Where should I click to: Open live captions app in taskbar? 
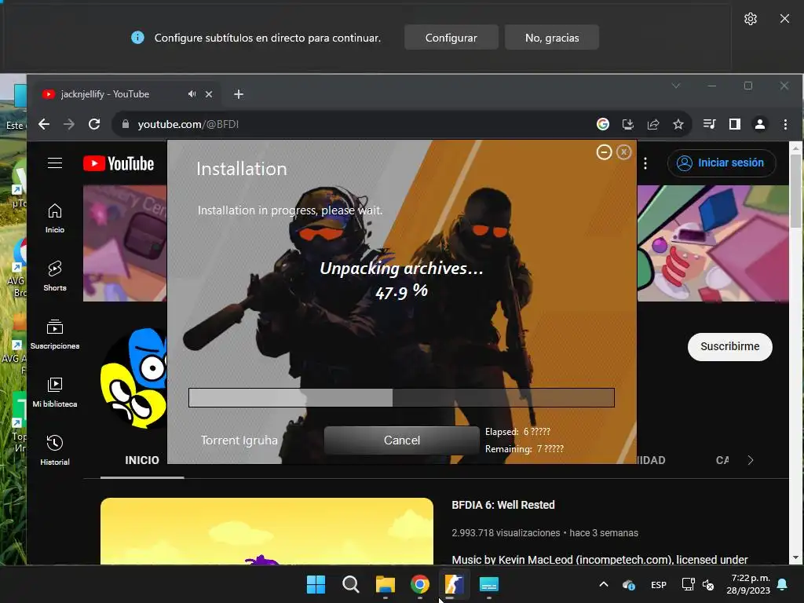point(489,584)
